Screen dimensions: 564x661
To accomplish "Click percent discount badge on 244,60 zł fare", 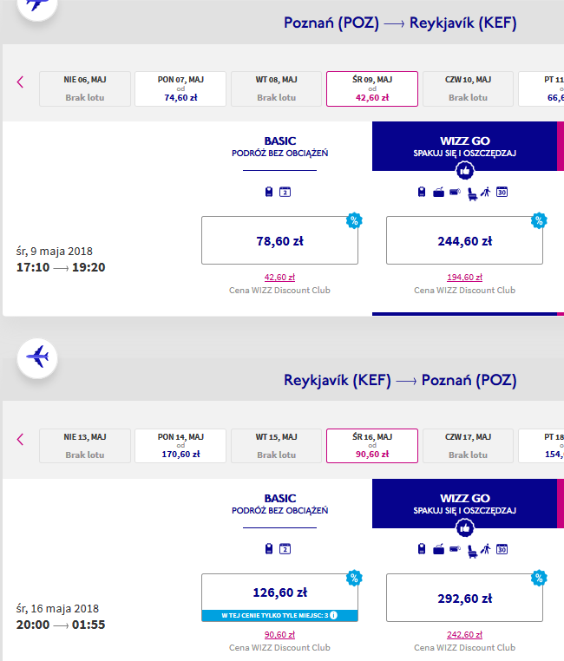I will (539, 220).
